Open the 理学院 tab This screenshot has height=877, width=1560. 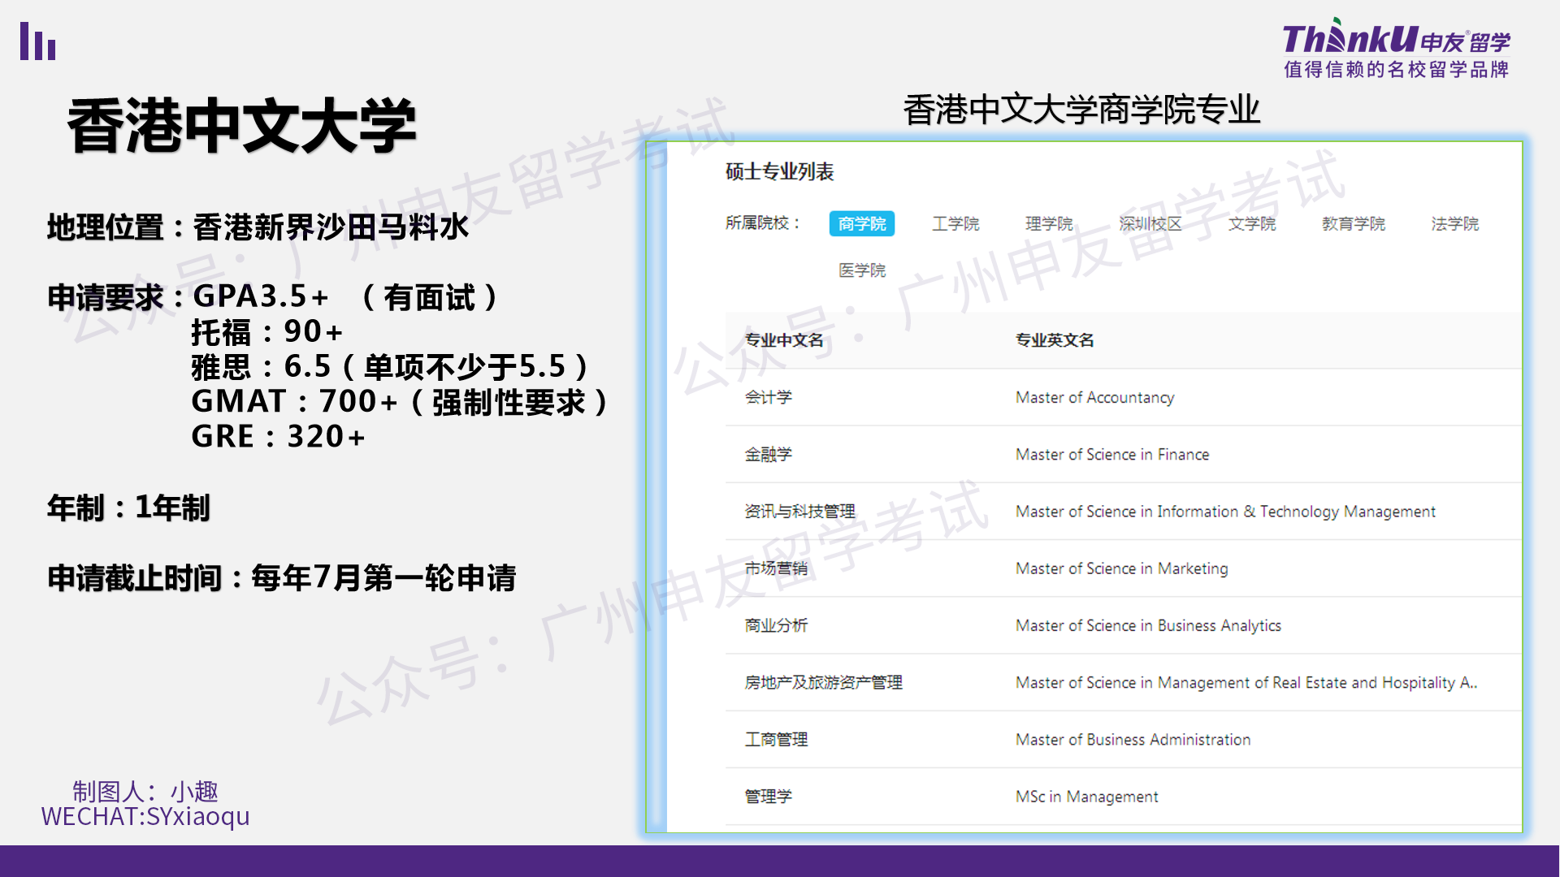(x=1049, y=223)
